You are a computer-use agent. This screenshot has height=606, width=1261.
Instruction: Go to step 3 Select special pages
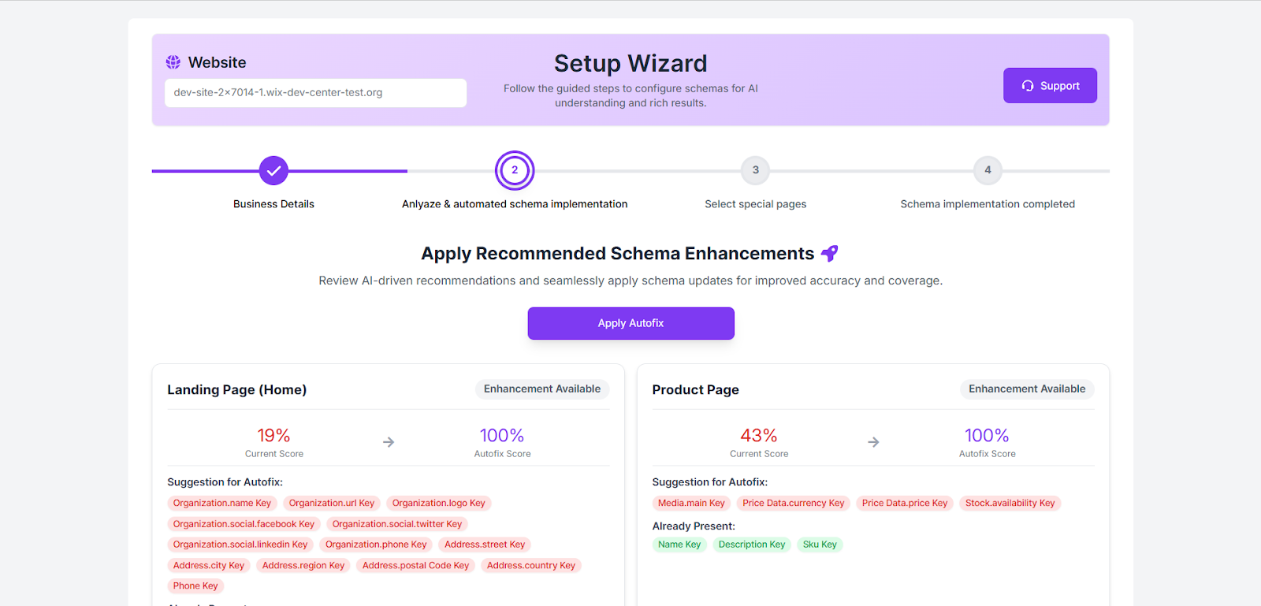pyautogui.click(x=755, y=170)
